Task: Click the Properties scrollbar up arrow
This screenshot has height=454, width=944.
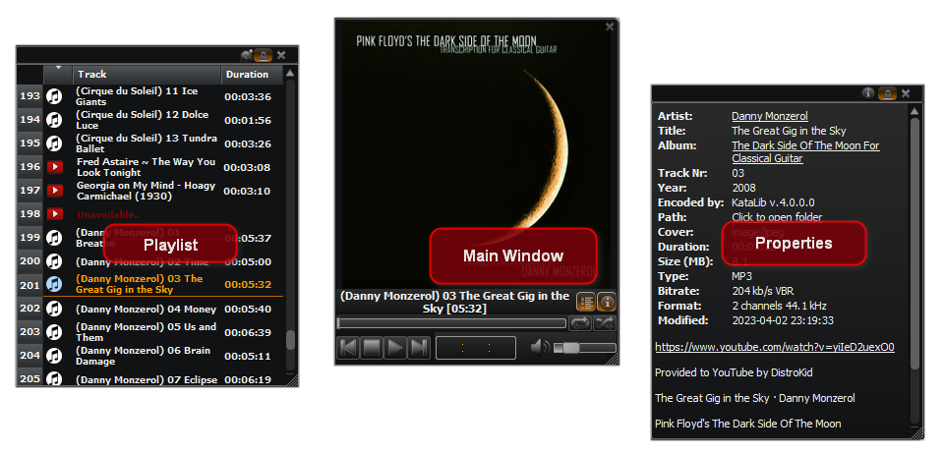Action: [x=914, y=111]
